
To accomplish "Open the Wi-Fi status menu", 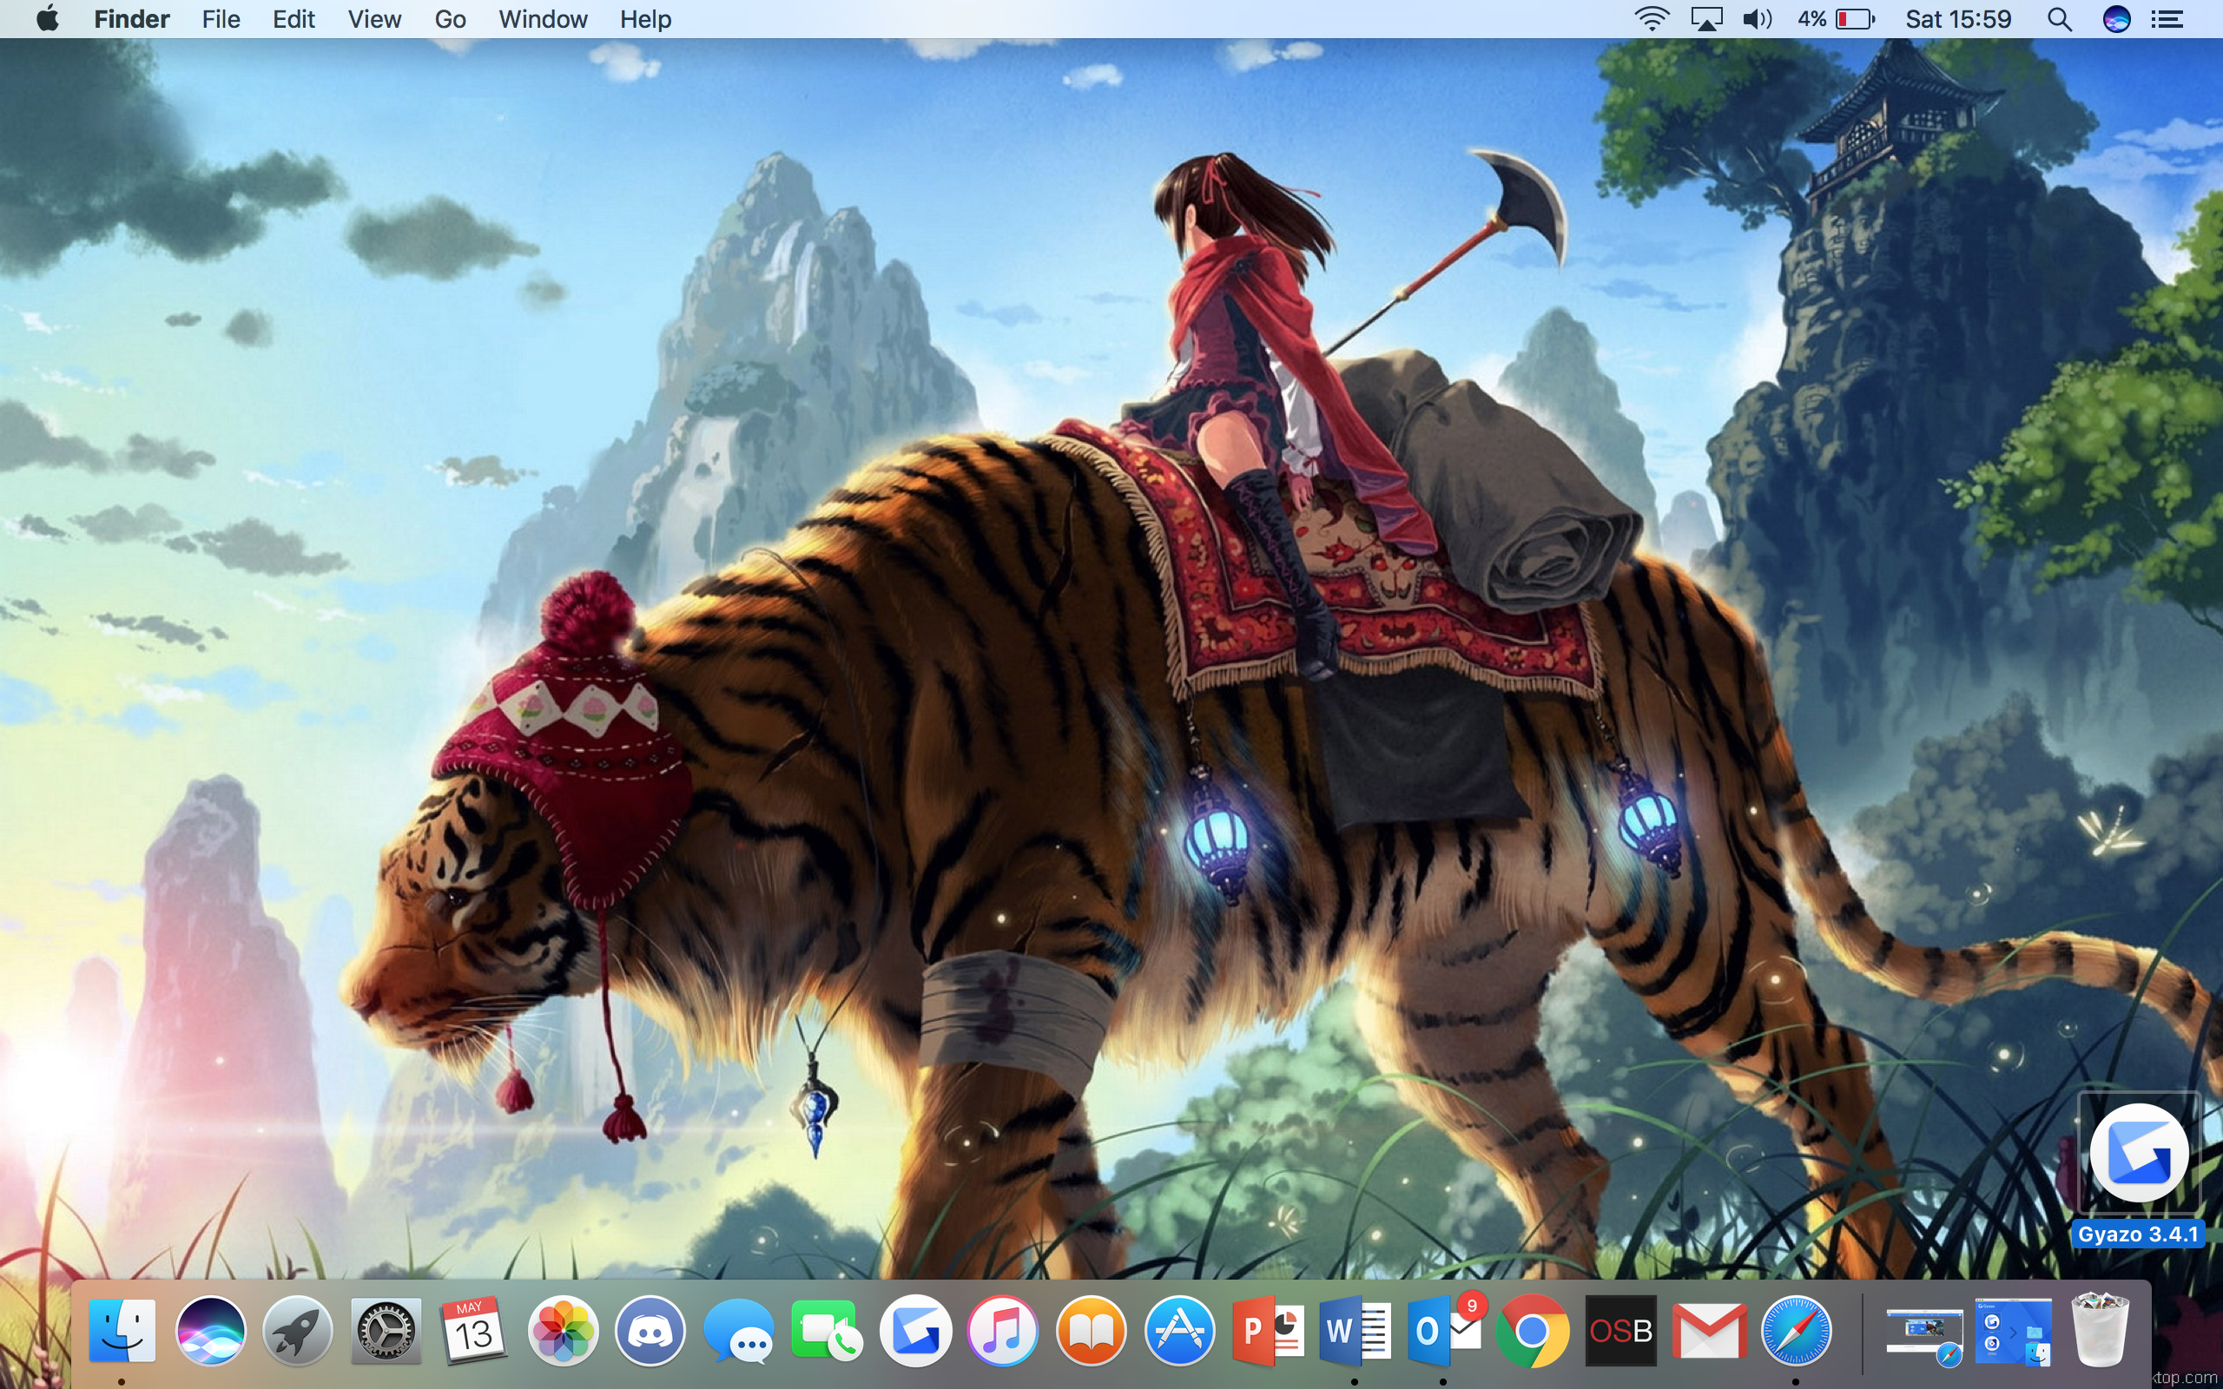I will tap(1651, 19).
